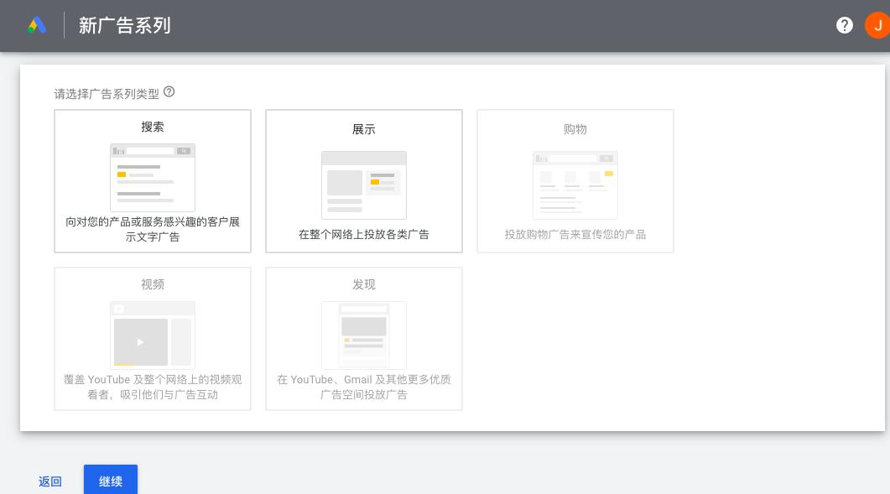Click the search results preview icon in 搜索 card
The image size is (890, 494).
(153, 177)
